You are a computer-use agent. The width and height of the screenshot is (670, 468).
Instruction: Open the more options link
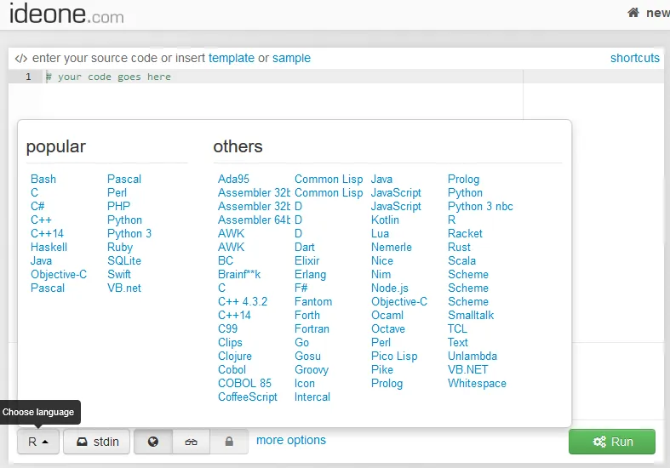coord(291,440)
